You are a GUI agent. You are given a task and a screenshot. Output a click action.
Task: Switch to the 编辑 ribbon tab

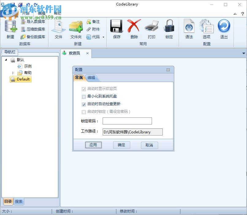[x=42, y=13]
